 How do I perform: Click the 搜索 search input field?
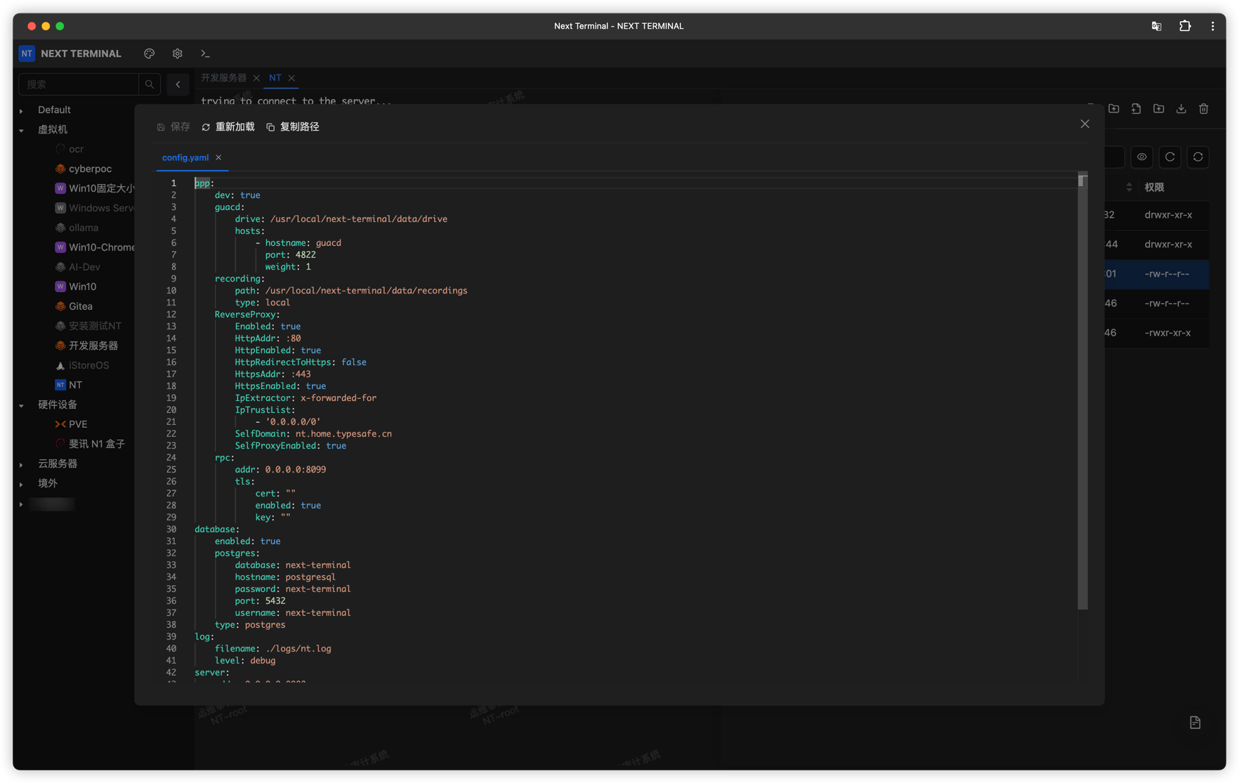point(79,84)
